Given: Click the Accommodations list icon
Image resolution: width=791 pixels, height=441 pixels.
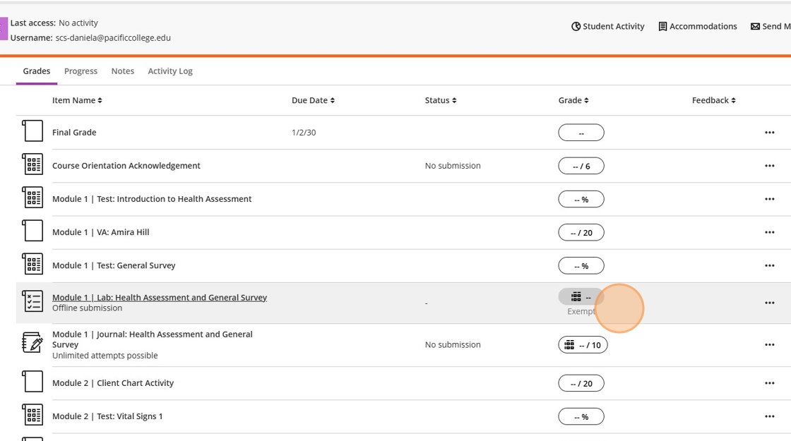Looking at the screenshot, I should click(x=662, y=27).
